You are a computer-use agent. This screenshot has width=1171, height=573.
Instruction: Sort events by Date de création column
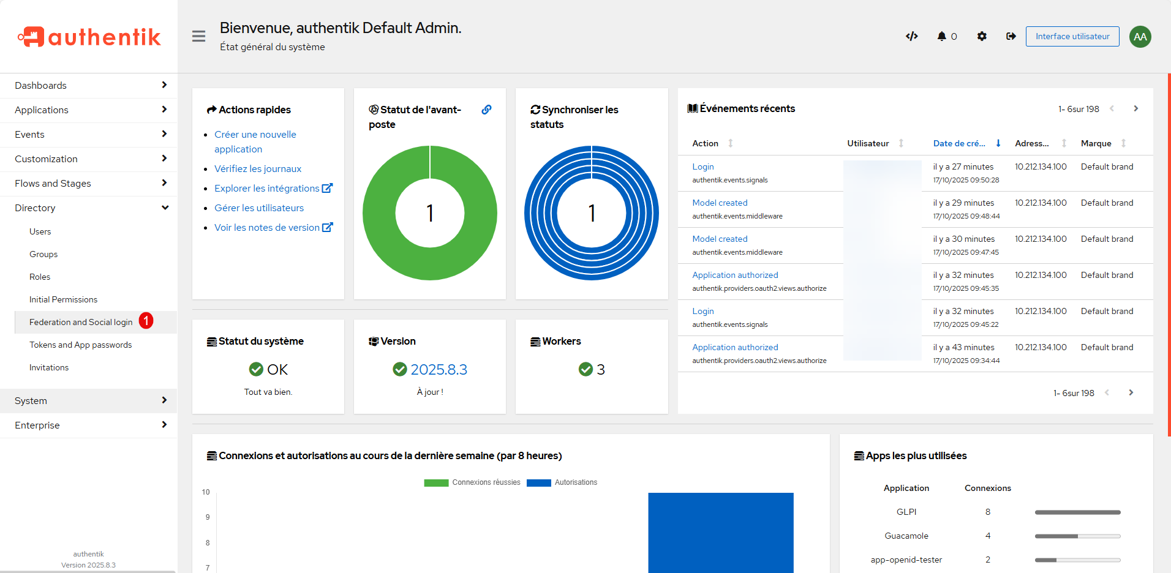coord(959,143)
